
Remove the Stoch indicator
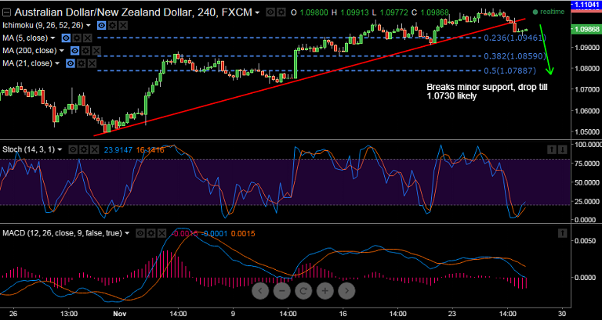pos(94,150)
